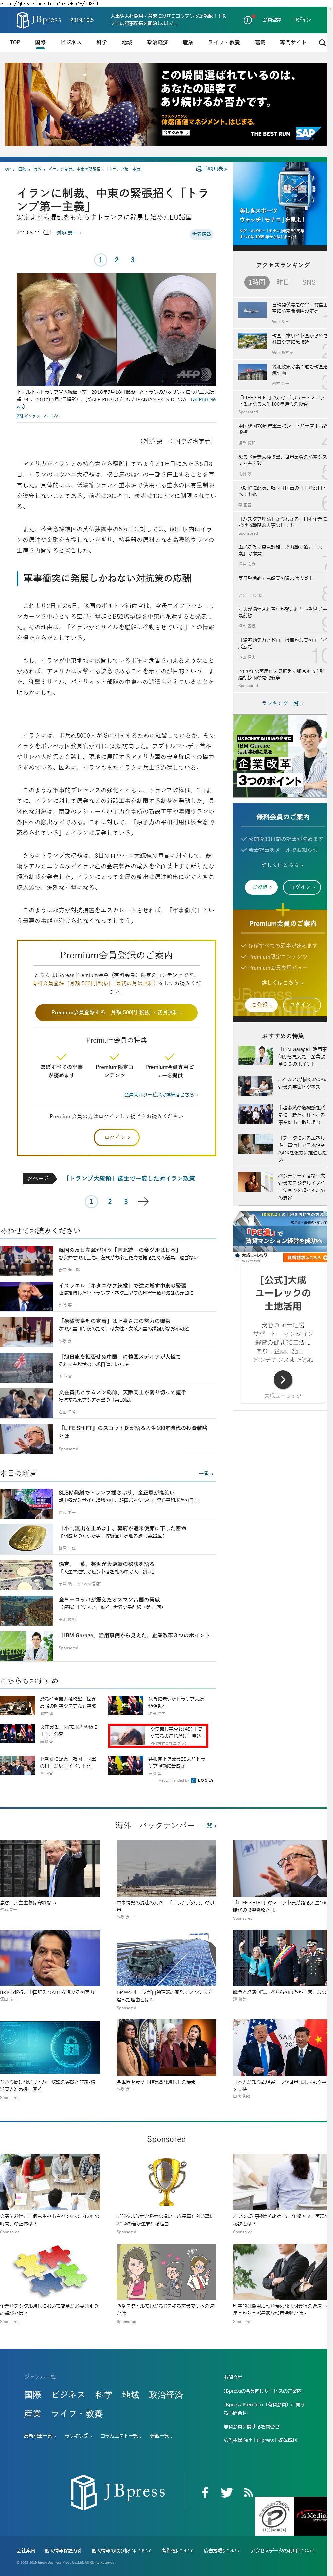
Task: Switch access ranking to the 昨日 tab
Action: coord(283,282)
